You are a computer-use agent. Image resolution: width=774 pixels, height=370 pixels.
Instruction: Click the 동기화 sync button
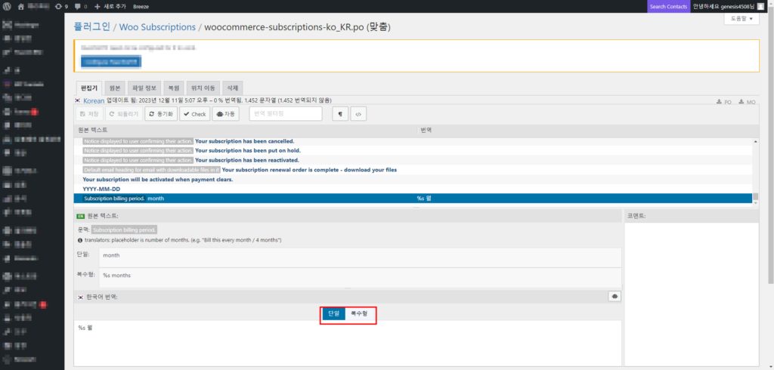point(161,114)
